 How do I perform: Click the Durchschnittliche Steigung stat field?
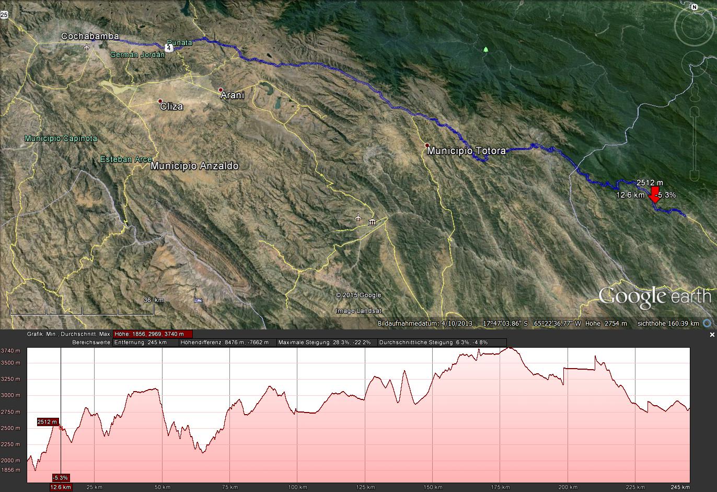tap(442, 342)
